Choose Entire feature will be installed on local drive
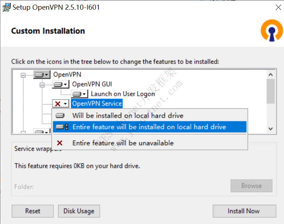The height and width of the screenshot is (224, 284). point(150,127)
